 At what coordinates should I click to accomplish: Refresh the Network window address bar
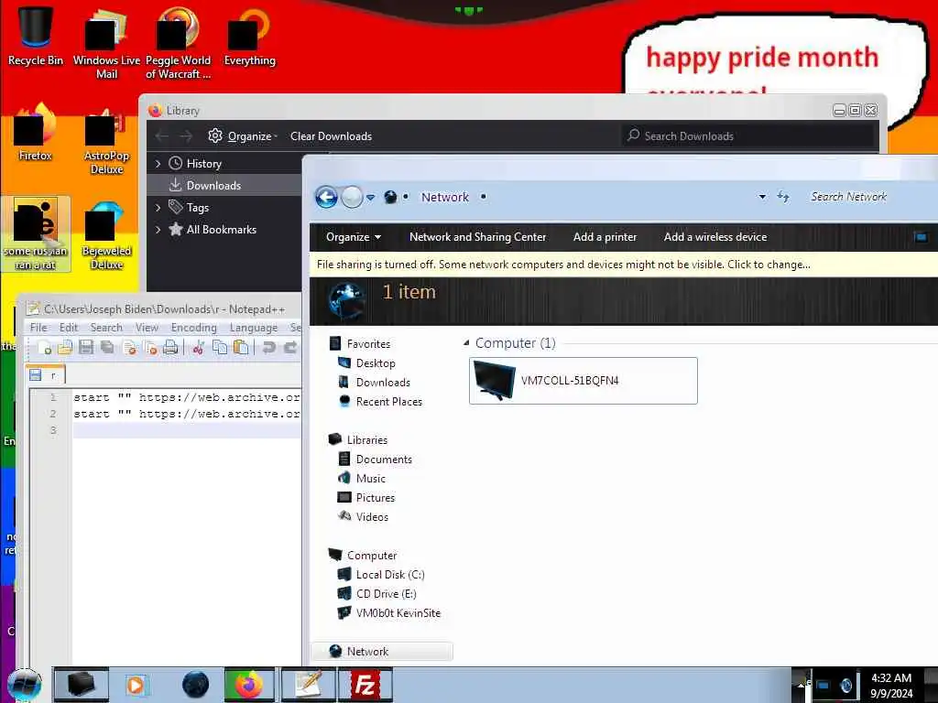(783, 197)
